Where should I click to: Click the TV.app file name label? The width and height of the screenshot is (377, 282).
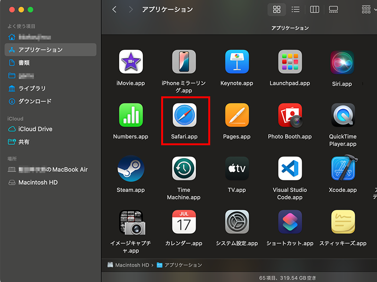[237, 190]
